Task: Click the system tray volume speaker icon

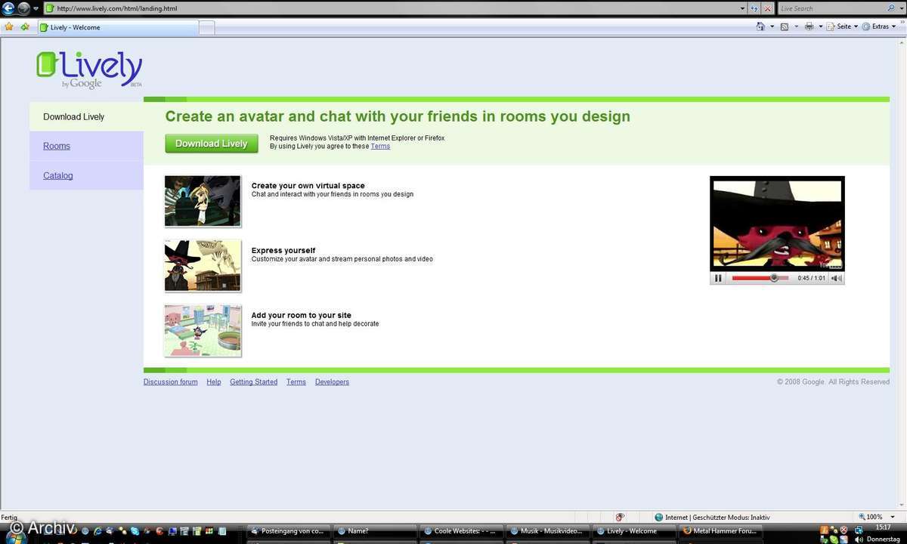Action: coord(859,539)
